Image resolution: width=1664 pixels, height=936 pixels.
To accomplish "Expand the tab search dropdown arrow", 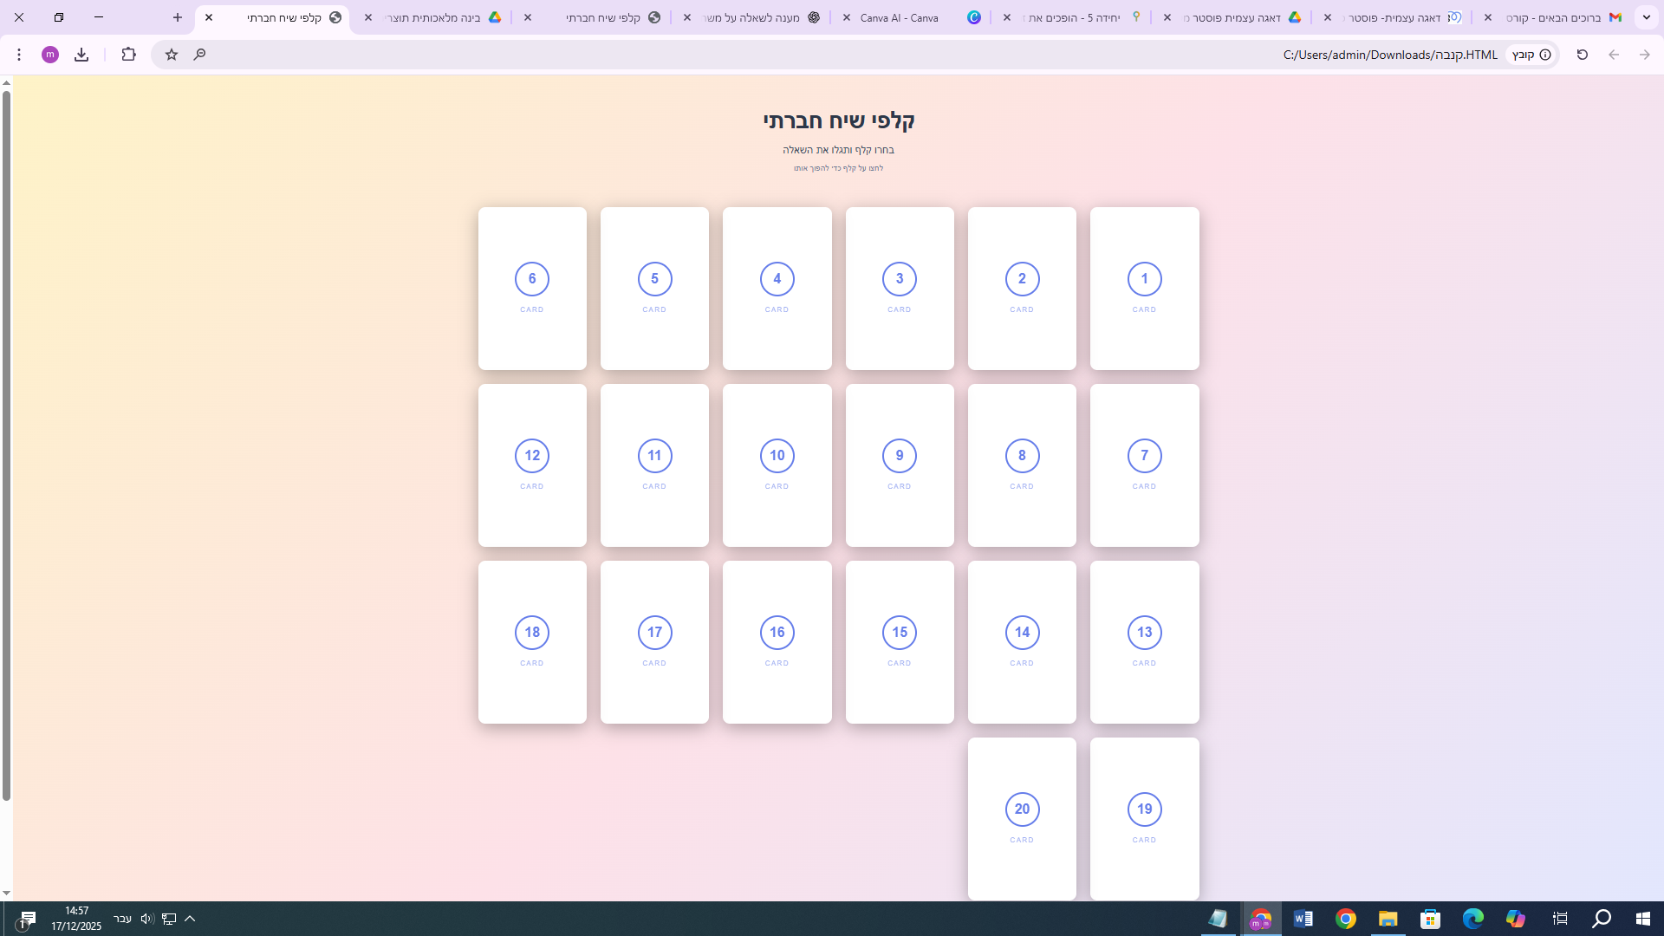I will pyautogui.click(x=1646, y=17).
